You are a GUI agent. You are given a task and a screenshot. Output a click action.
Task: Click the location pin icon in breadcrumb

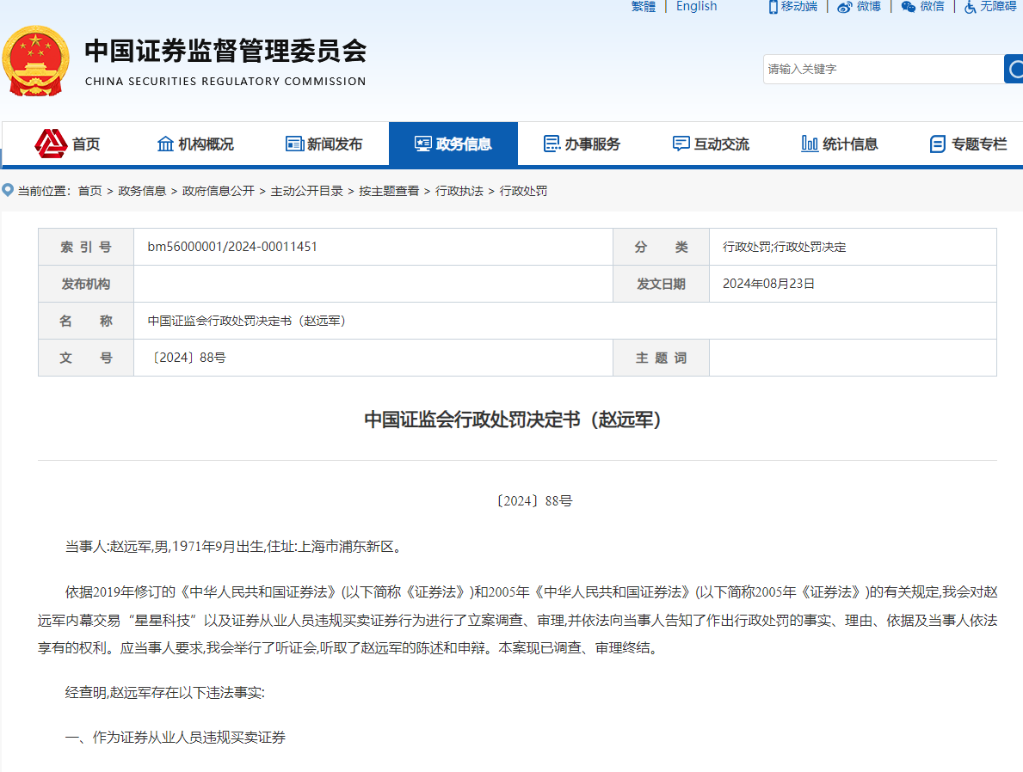click(8, 191)
